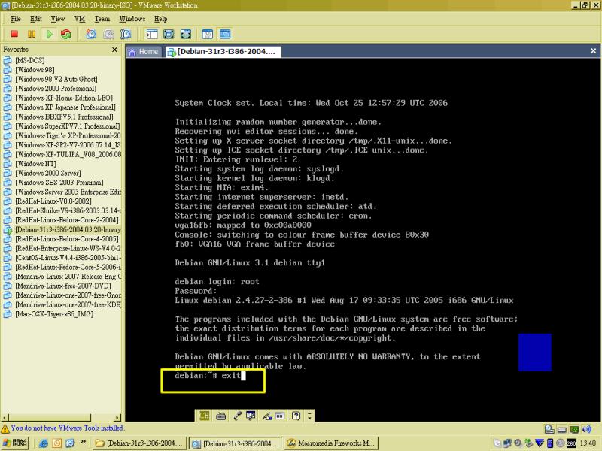This screenshot has height=451, width=602.
Task: Click the microphone icon on floating toolbar
Action: (237, 416)
